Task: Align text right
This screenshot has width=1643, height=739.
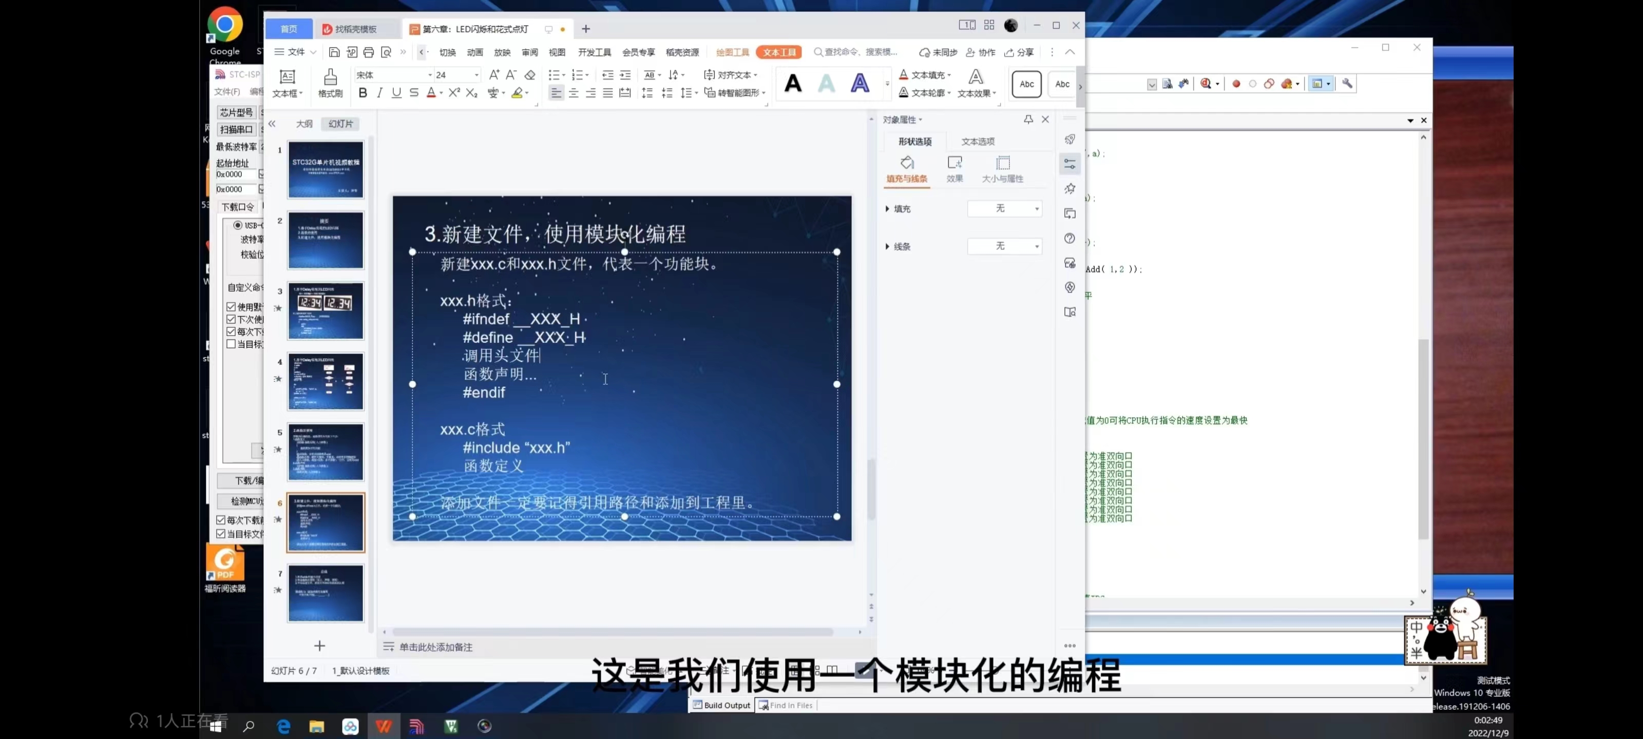Action: (x=590, y=93)
